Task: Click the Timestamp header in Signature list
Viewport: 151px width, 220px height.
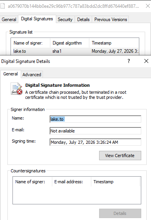Action: point(114,43)
